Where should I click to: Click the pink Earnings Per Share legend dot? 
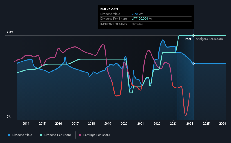tap(80, 135)
